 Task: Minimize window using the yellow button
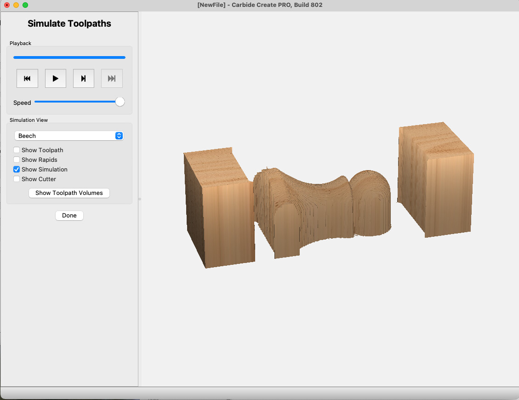16,5
